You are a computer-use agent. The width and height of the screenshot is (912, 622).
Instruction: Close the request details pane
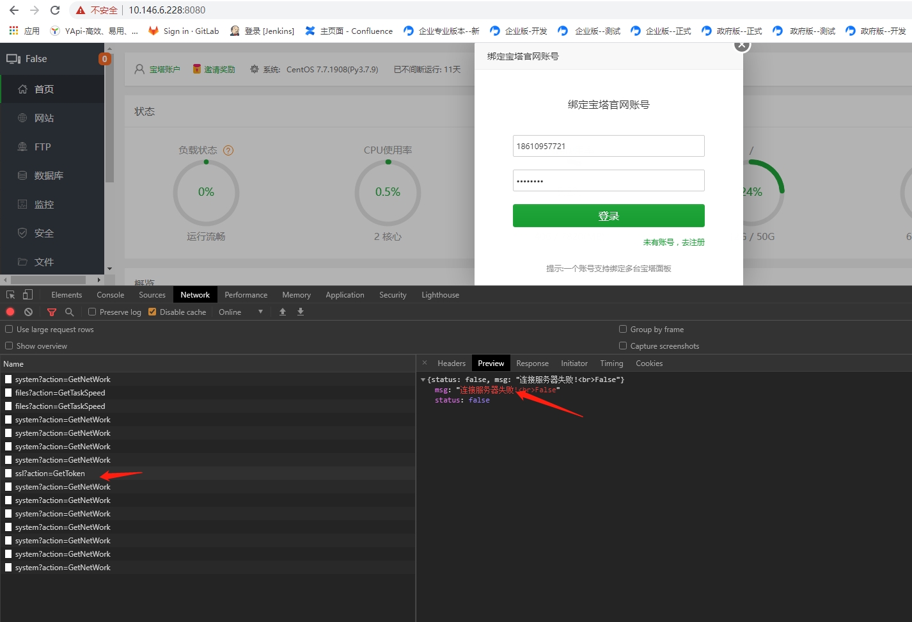tap(425, 363)
